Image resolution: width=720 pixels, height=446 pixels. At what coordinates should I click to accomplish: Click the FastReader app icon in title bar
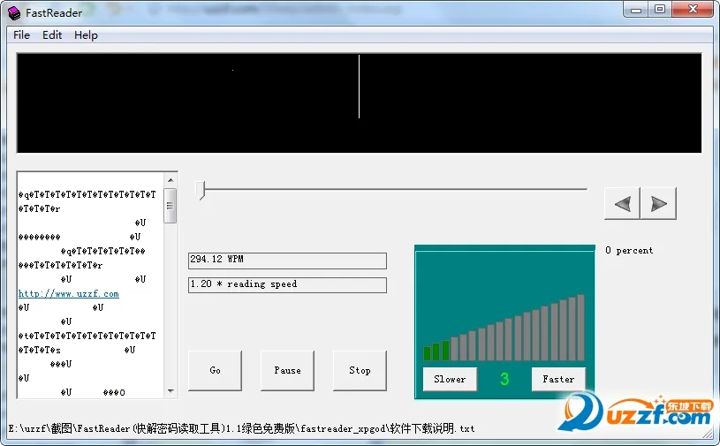click(x=15, y=13)
